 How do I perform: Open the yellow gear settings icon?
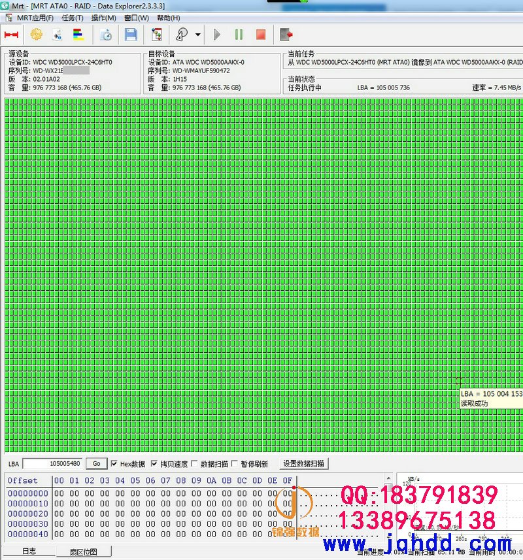pos(36,35)
